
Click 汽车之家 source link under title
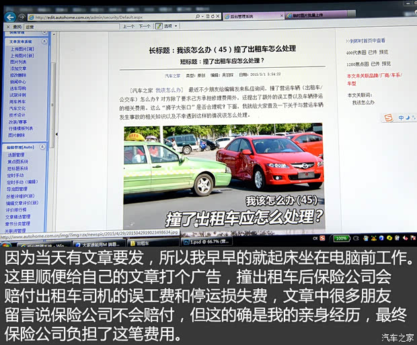173,76
